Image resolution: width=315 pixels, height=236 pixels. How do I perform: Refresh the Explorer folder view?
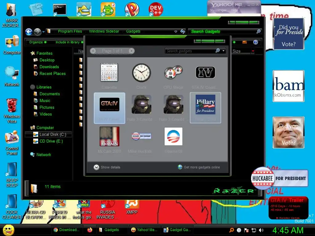(183, 31)
